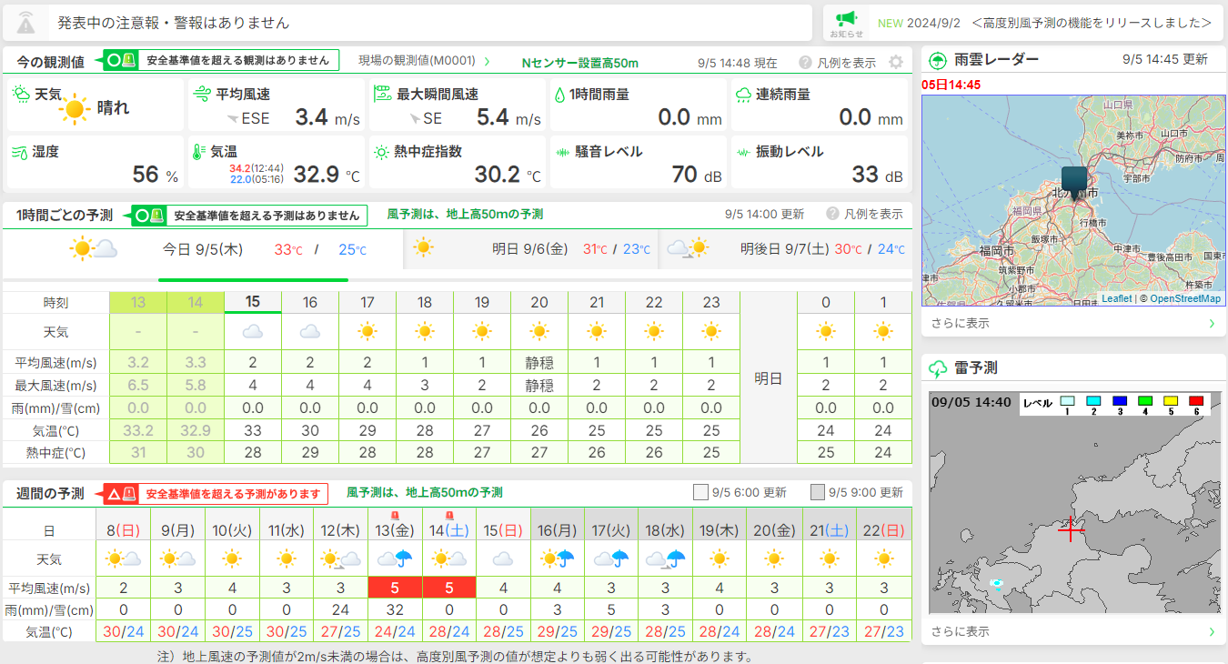
Task: Click the red level 6 legend swatch
Action: pyautogui.click(x=1195, y=401)
